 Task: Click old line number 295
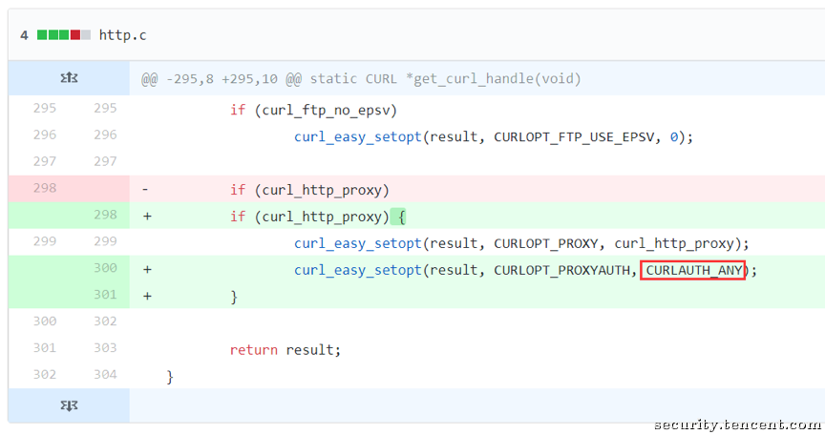(x=45, y=108)
